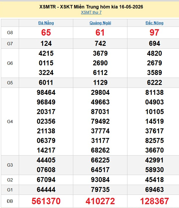The height and width of the screenshot is (208, 179).
Task: Select G3 number 07608
Action: pos(46,170)
